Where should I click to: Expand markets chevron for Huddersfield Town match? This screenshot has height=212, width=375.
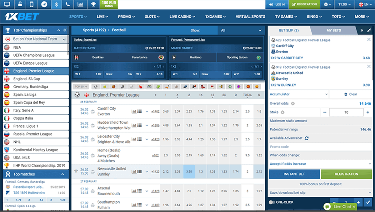[x=147, y=125]
